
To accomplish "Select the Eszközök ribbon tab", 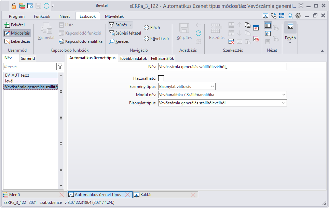I will click(x=87, y=16).
